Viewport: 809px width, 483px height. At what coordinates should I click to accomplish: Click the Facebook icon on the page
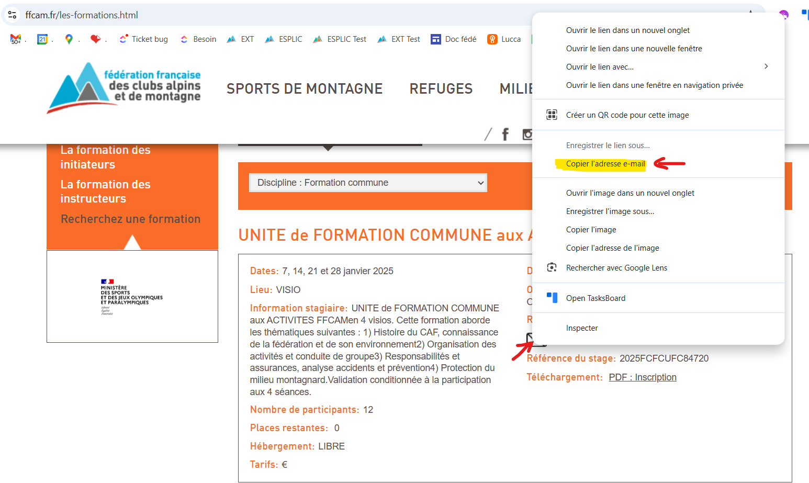505,134
